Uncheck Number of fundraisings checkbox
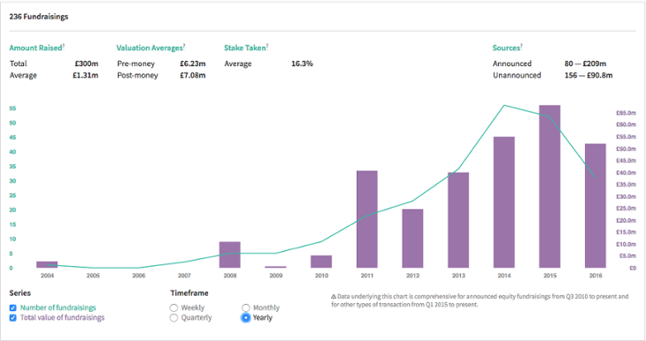Viewport: 646px width, 341px height. click(12, 307)
